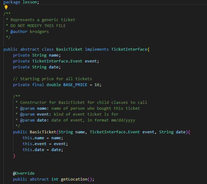Click comment '// Starting price for all tickets'

point(52,79)
